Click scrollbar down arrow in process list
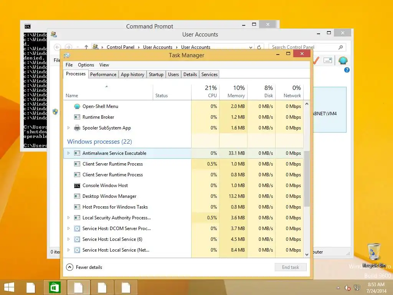 pos(307,254)
